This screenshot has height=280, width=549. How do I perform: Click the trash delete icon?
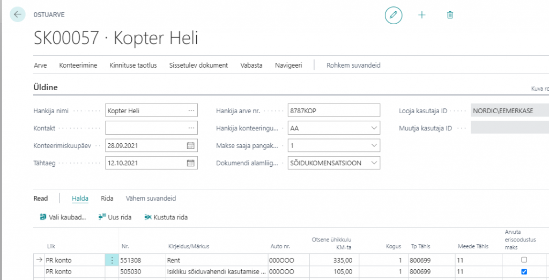coord(450,15)
